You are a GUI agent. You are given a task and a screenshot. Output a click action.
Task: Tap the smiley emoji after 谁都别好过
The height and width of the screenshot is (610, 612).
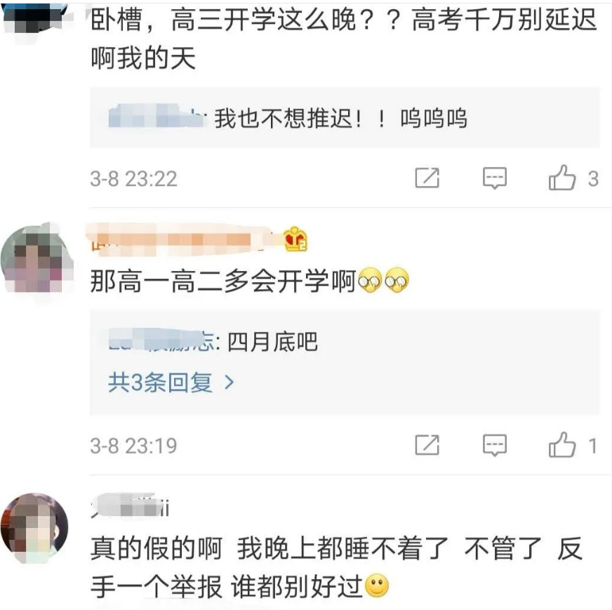click(x=377, y=586)
